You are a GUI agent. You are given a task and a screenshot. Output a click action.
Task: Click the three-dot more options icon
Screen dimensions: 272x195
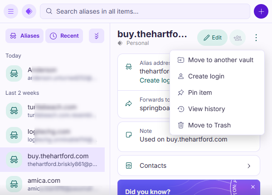(x=256, y=38)
